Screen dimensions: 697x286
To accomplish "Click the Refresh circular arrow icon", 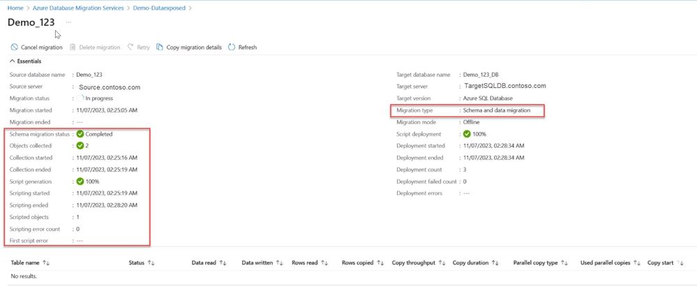I will click(231, 47).
